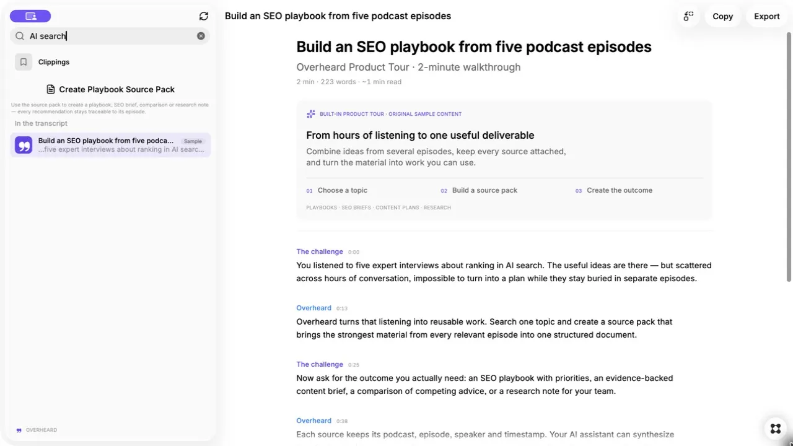Click the Overheard logo at the sidebar bottom
The height and width of the screenshot is (446, 793).
[37, 430]
